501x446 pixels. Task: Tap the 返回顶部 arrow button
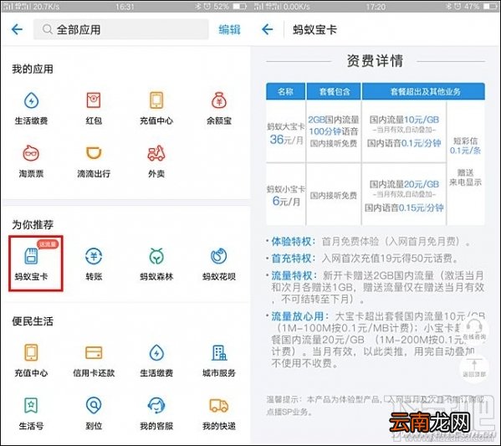[474, 367]
